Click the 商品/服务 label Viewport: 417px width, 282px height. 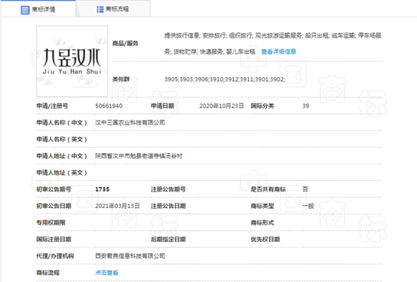point(125,44)
